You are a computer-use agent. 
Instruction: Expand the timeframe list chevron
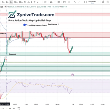pos(40,2)
